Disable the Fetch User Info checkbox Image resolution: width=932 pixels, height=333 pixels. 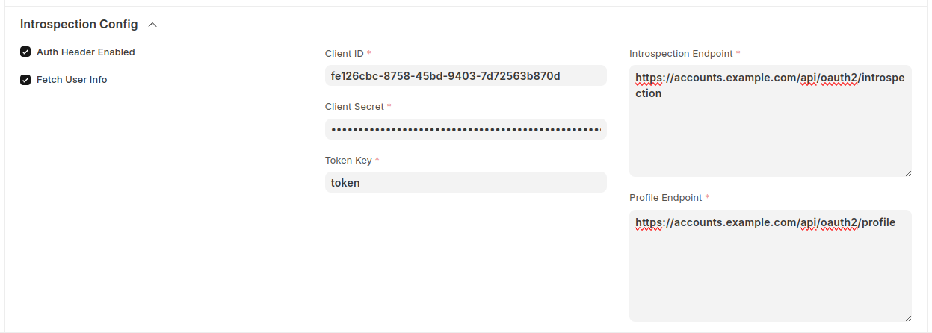[25, 80]
